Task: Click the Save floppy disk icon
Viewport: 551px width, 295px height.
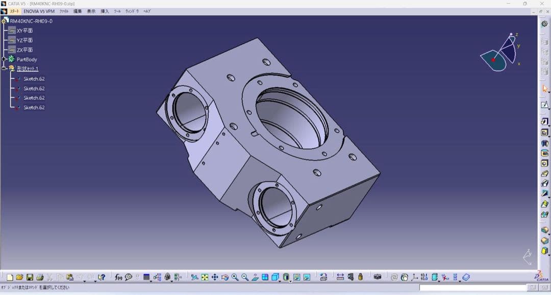Action: (x=30, y=277)
